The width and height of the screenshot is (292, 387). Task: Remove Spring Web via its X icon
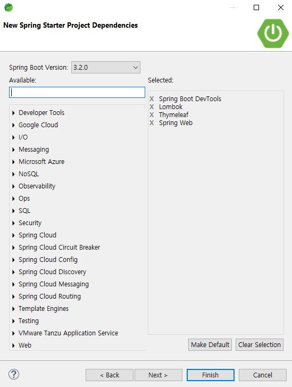click(x=152, y=123)
